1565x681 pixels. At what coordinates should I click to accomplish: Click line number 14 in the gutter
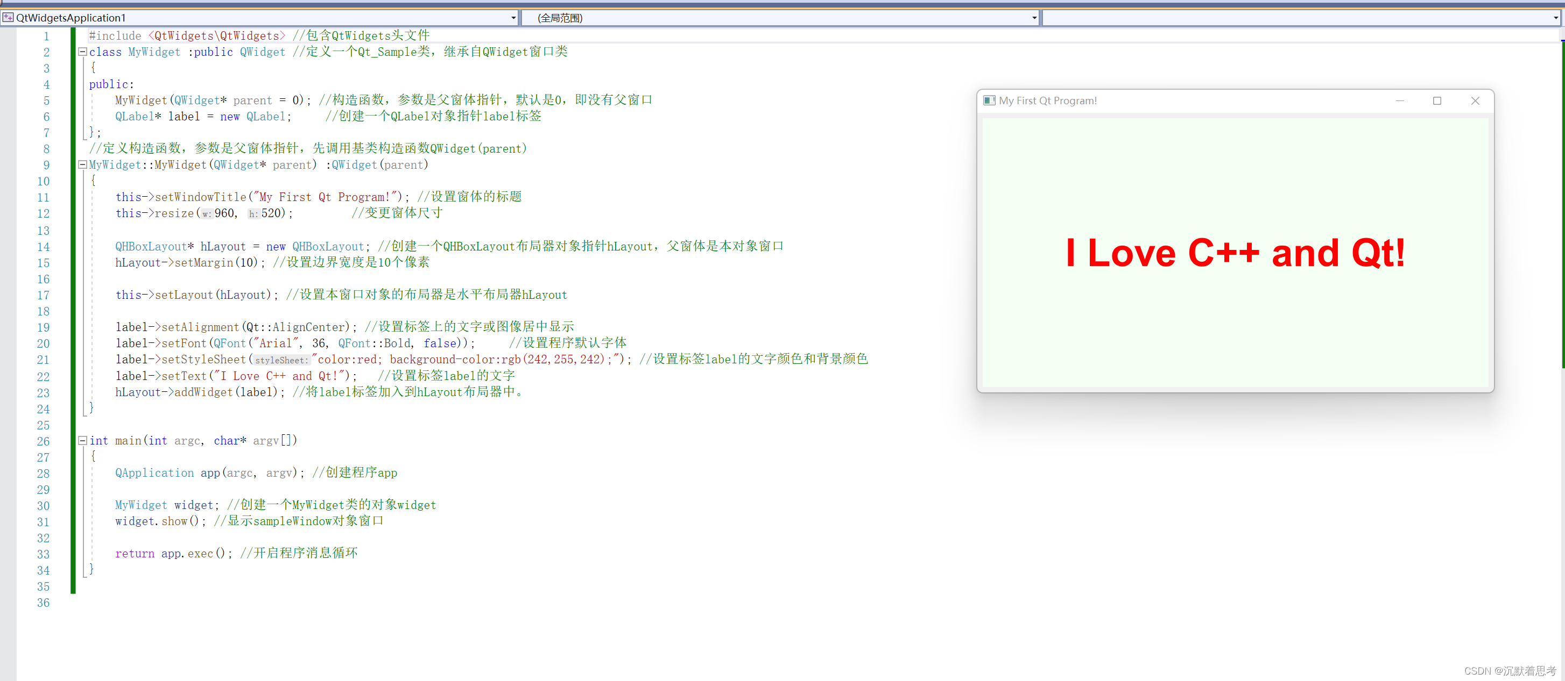pos(43,247)
